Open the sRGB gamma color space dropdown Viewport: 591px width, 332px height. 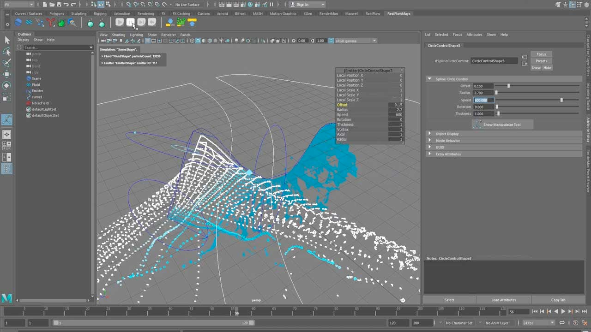click(x=356, y=41)
